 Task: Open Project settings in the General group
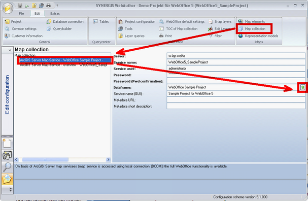coord(13,22)
